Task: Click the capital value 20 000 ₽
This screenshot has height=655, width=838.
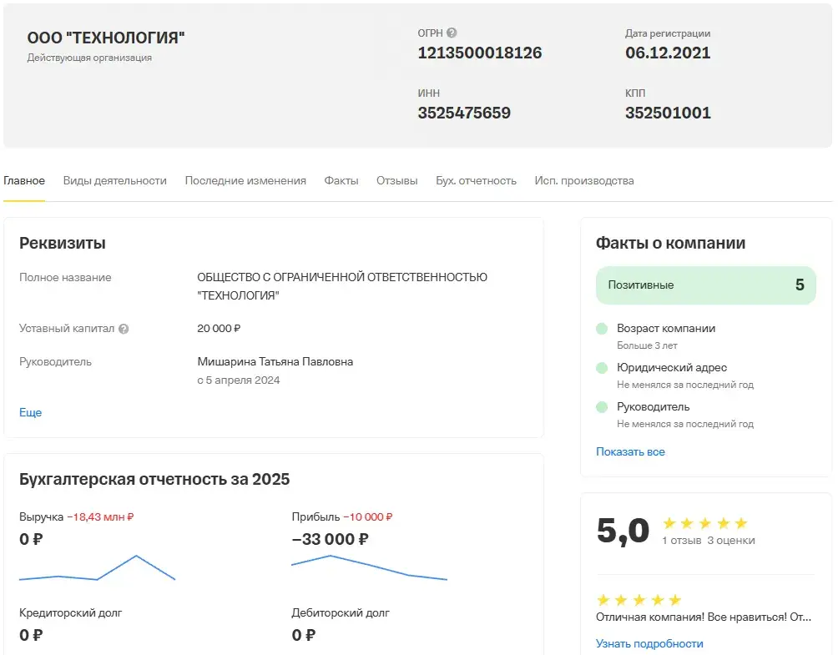Action: tap(219, 329)
